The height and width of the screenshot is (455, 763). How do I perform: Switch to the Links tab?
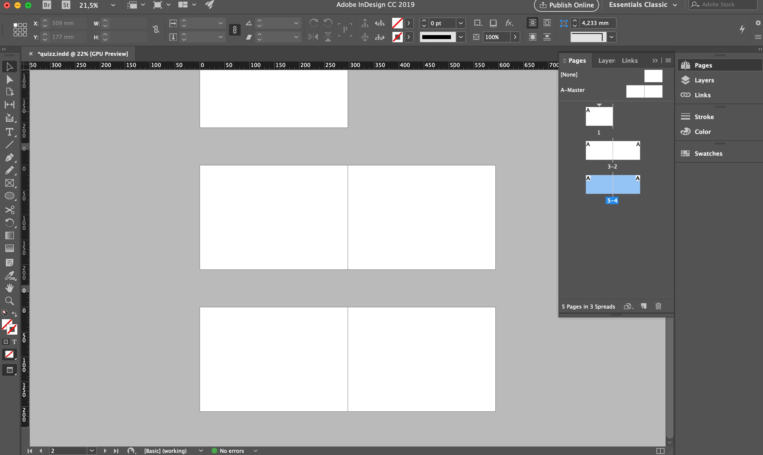point(629,60)
